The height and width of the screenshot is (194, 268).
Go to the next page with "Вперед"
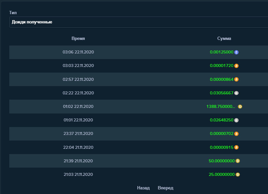click(x=165, y=188)
